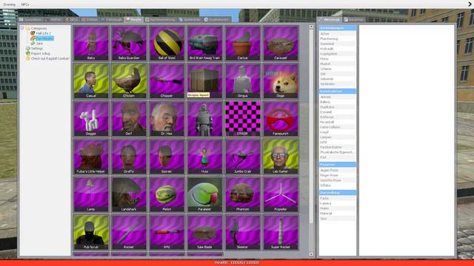Select the Material tool
The width and height of the screenshot is (474, 266).
pyautogui.click(x=338, y=214)
